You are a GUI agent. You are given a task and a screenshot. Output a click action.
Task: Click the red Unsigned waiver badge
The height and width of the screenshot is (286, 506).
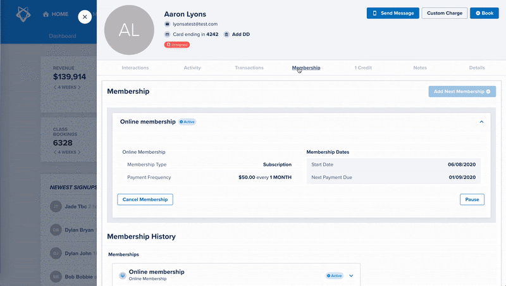[177, 45]
